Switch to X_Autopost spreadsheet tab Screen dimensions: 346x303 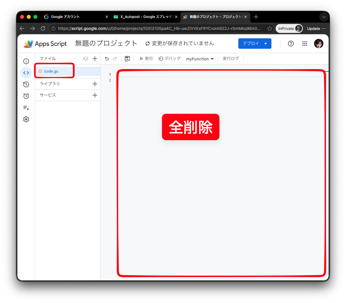(x=145, y=17)
